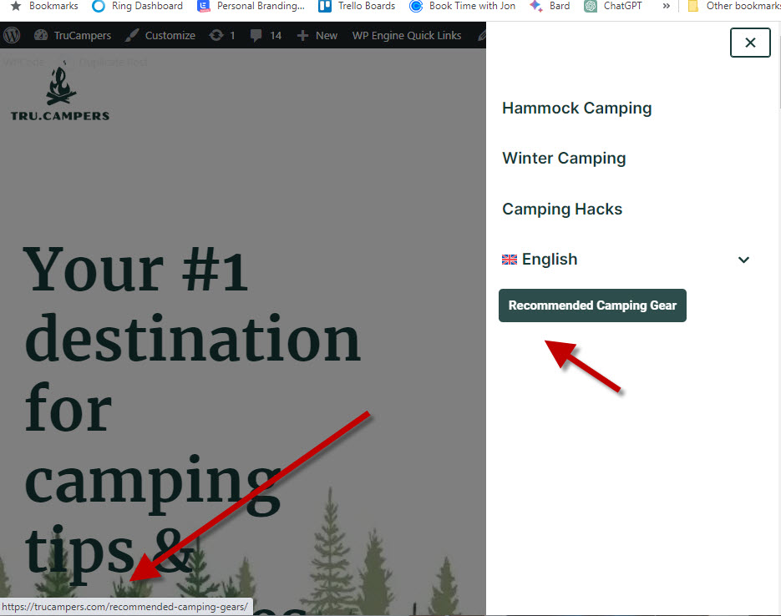
Task: Open the Winter Camping menu item
Action: 564,159
